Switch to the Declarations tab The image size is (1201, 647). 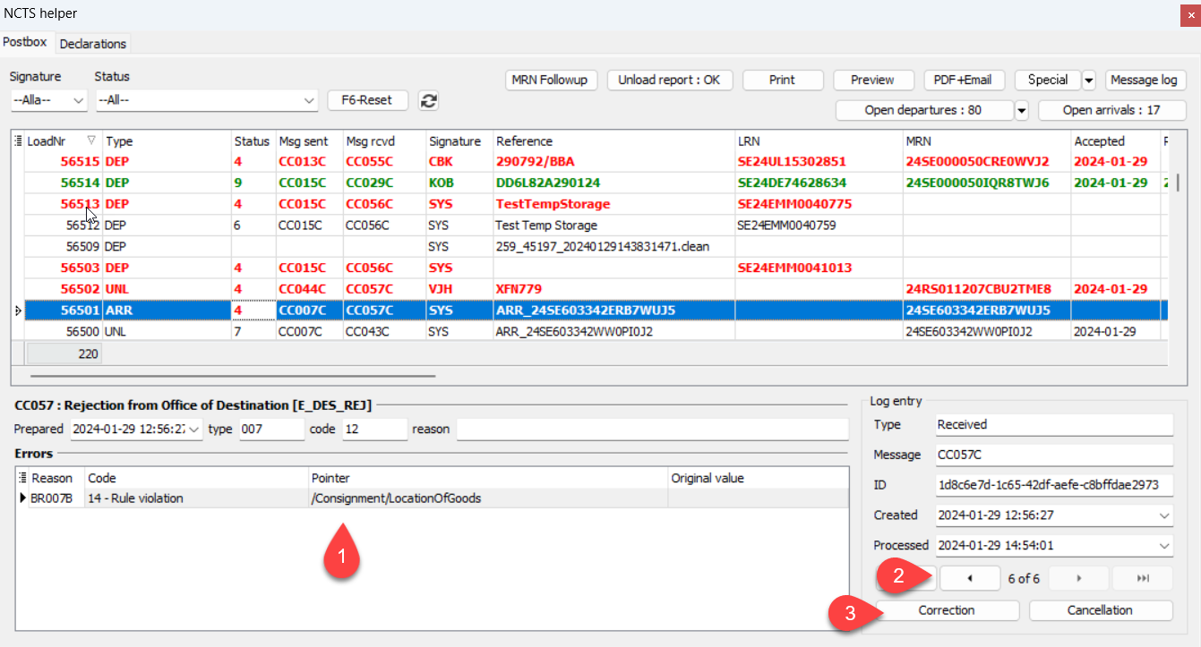coord(93,44)
